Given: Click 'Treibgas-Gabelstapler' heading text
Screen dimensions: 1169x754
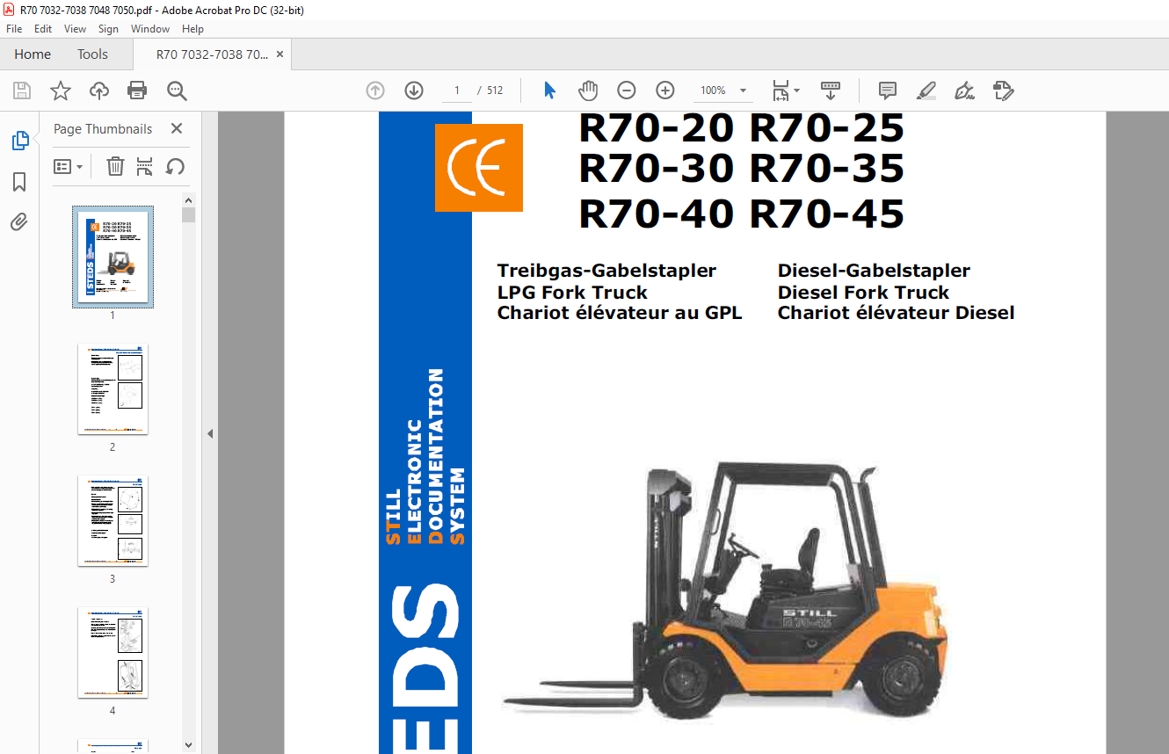Looking at the screenshot, I should (606, 271).
